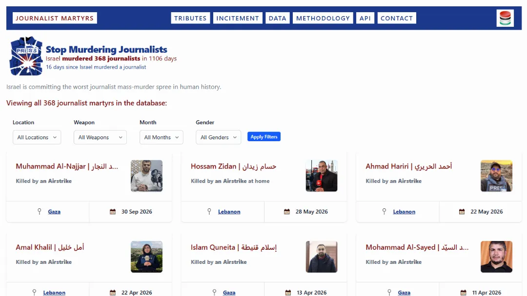
Task: Click the Apply Filters button
Action: pos(264,137)
